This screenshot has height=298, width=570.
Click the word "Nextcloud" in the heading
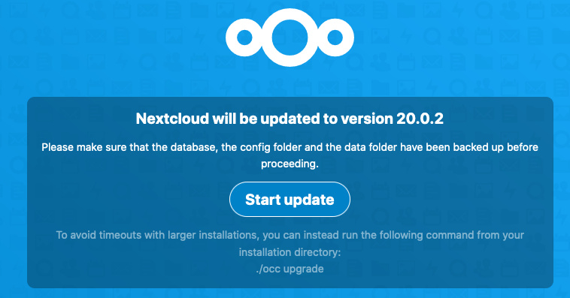(172, 119)
